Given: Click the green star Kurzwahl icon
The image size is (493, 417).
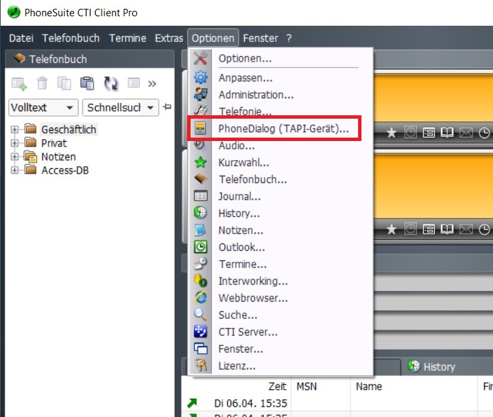Looking at the screenshot, I should pyautogui.click(x=200, y=162).
